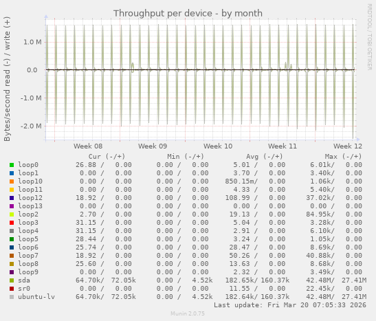Click the loop10 orange legend swatch
376x321 pixels.
[12, 181]
